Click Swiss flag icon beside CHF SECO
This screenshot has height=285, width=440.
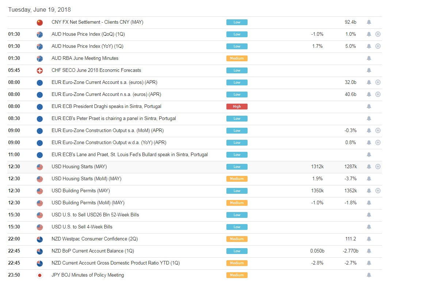point(40,70)
